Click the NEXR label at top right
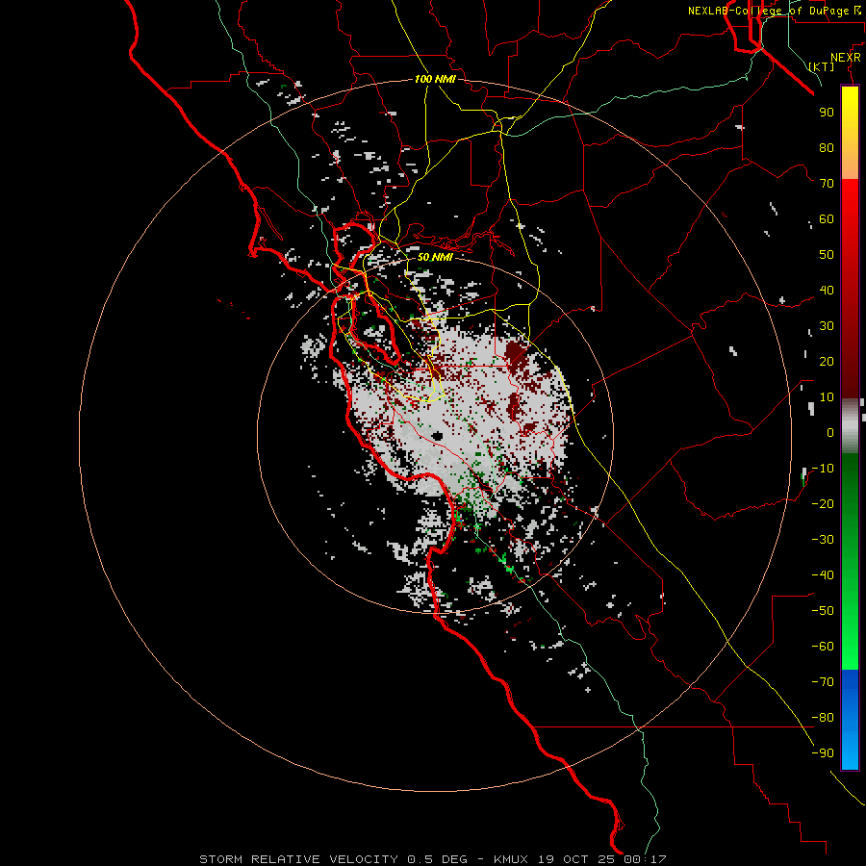Image resolution: width=866 pixels, height=866 pixels. pos(846,58)
